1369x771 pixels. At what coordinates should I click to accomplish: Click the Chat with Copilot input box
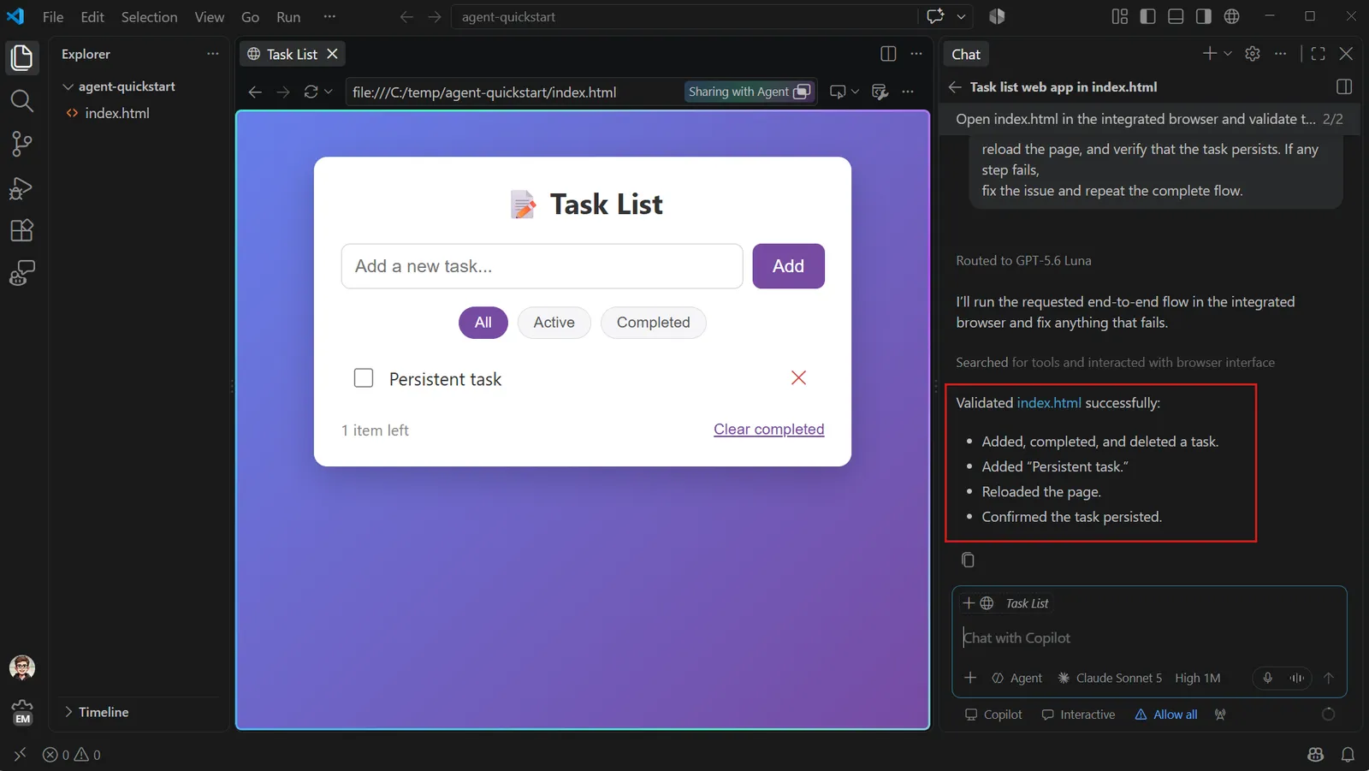[x=1149, y=638]
